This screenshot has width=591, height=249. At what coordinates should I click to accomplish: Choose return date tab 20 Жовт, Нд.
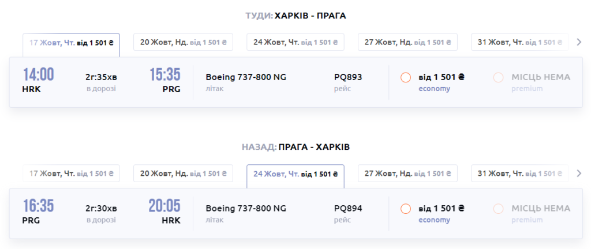click(183, 173)
